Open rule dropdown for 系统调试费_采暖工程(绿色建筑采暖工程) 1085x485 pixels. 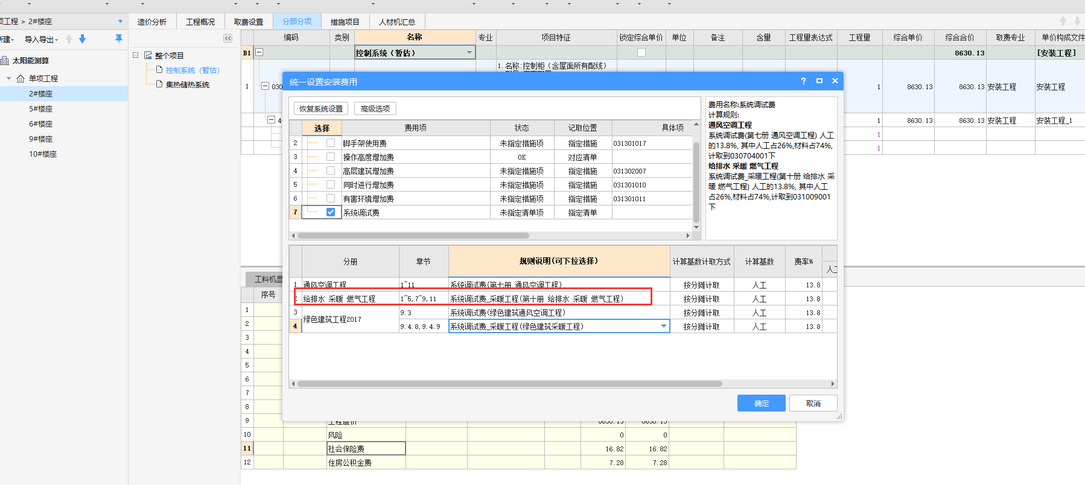(664, 327)
